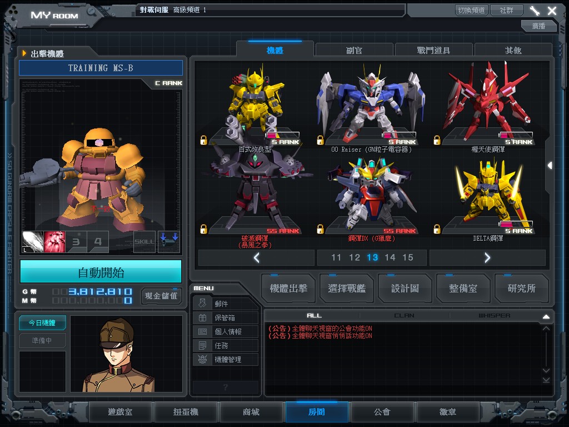Toggle the lock on 00 Raiser

coord(320,140)
